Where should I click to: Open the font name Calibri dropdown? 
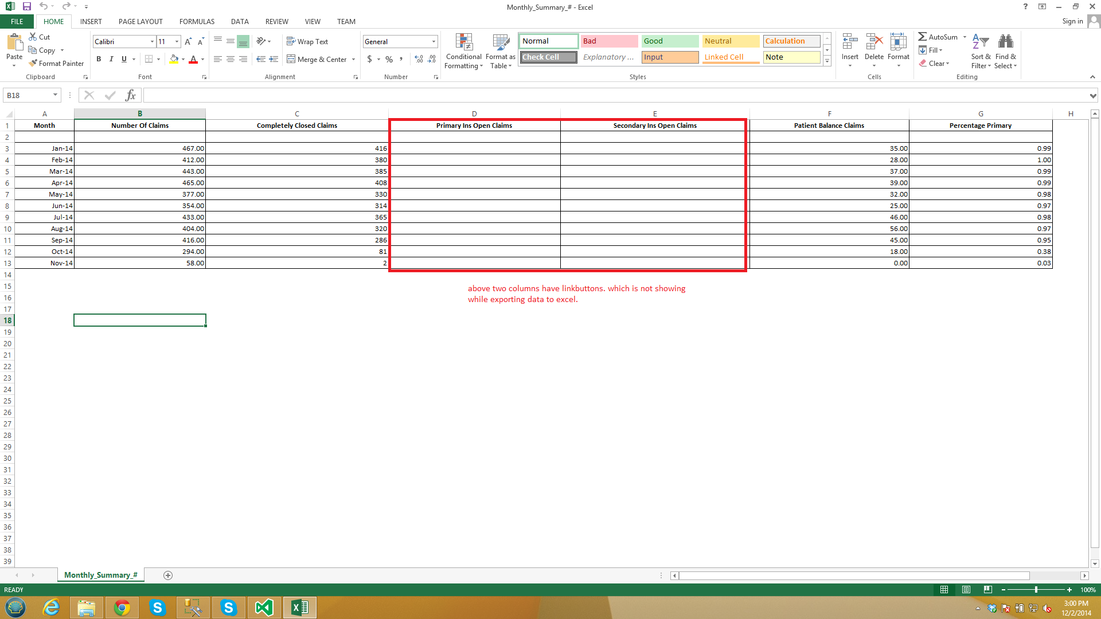tap(152, 41)
